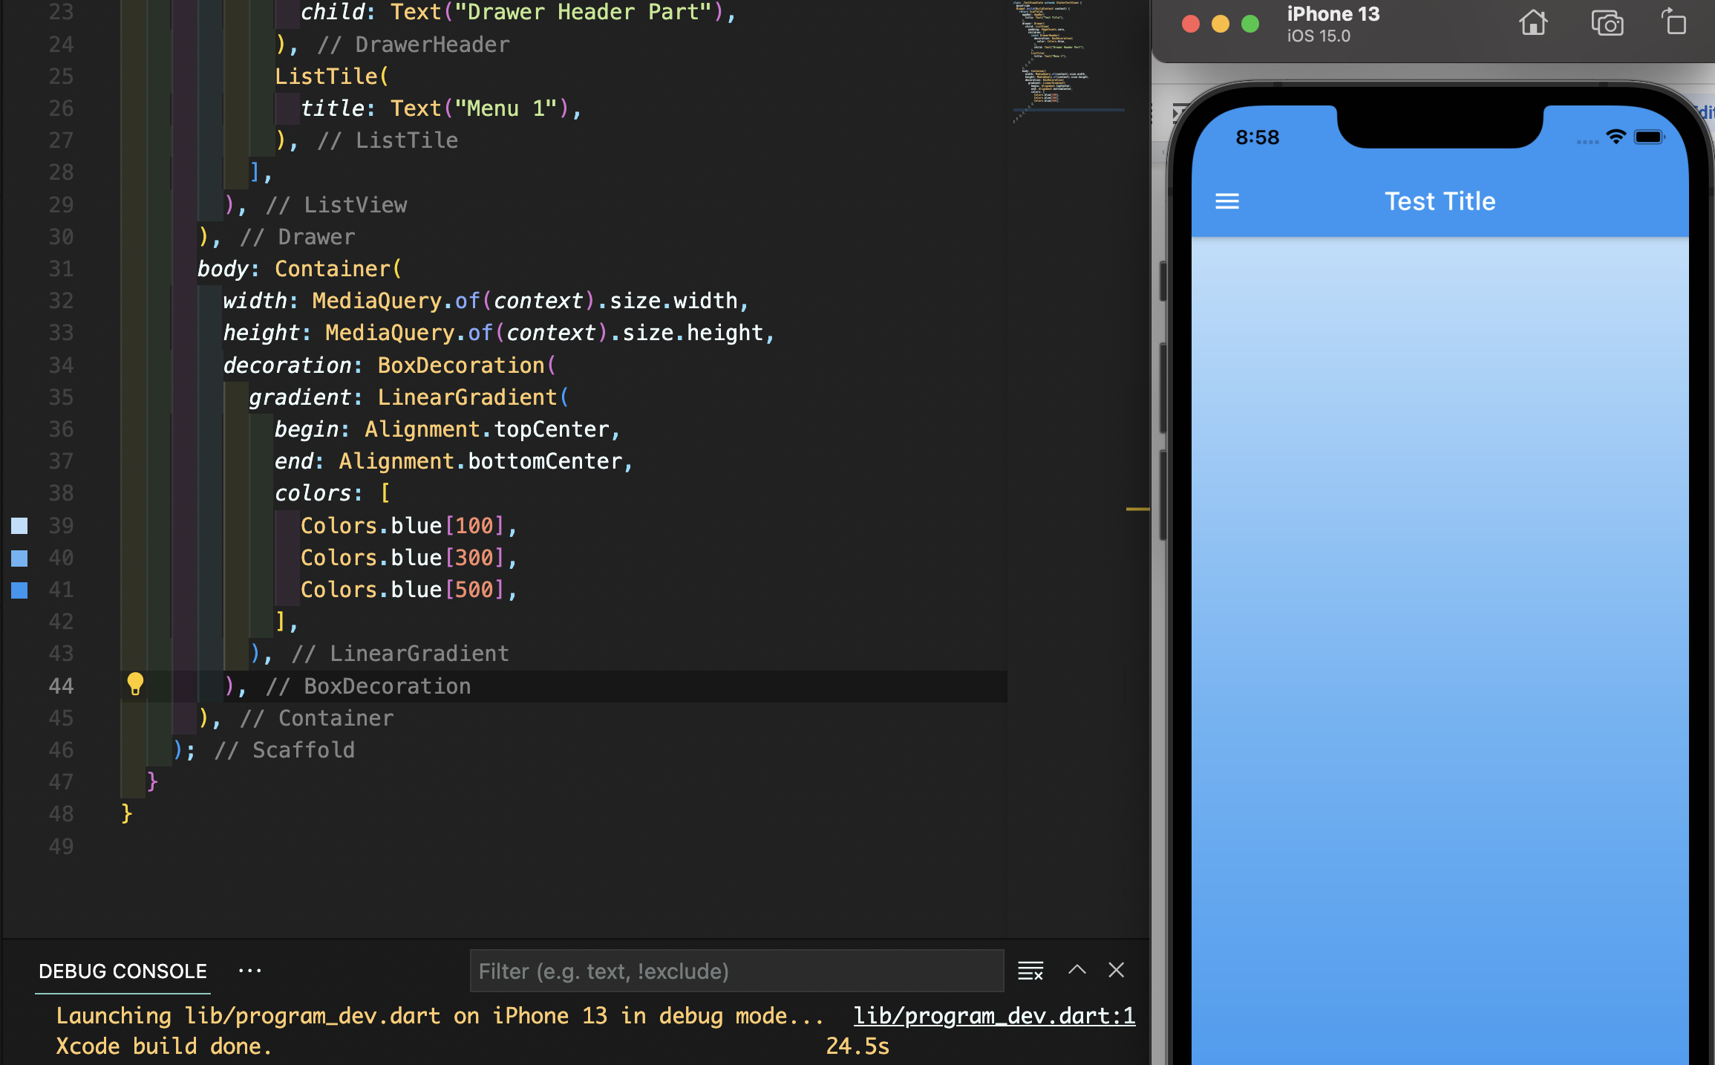Maximize the panel with the chevron-up icon

pyautogui.click(x=1077, y=970)
